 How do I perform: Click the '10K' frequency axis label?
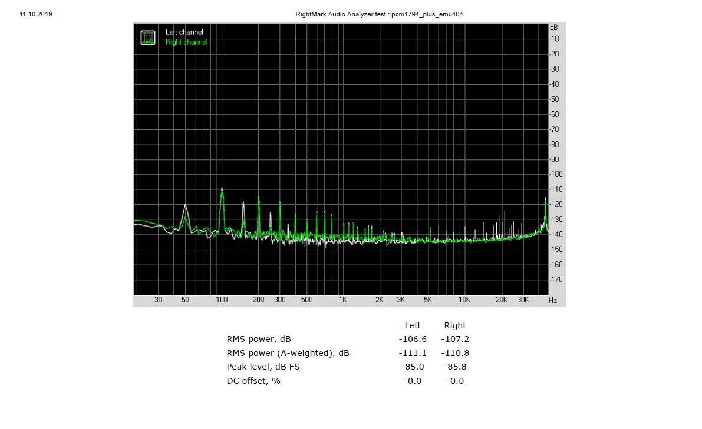[x=464, y=300]
